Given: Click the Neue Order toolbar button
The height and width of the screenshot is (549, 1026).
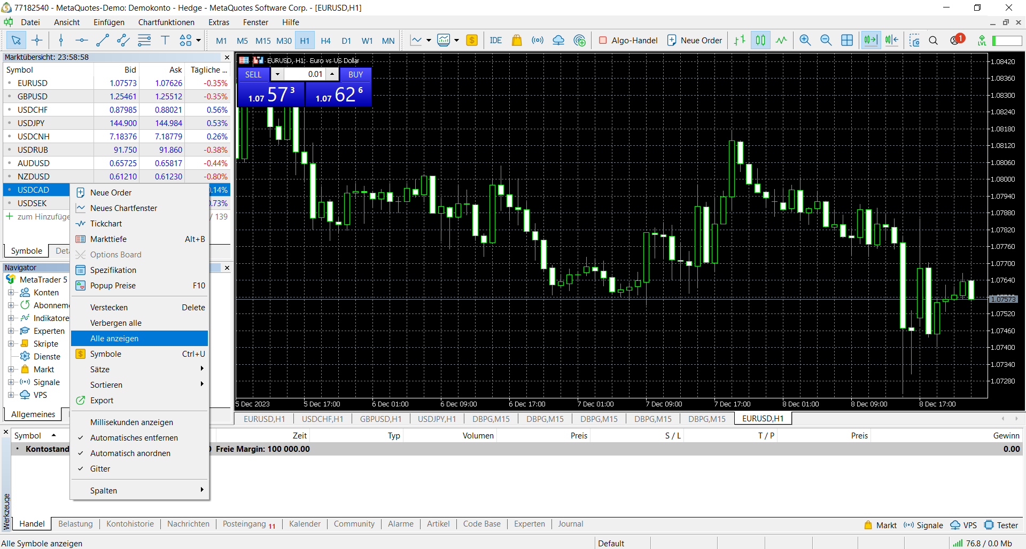Looking at the screenshot, I should click(695, 40).
